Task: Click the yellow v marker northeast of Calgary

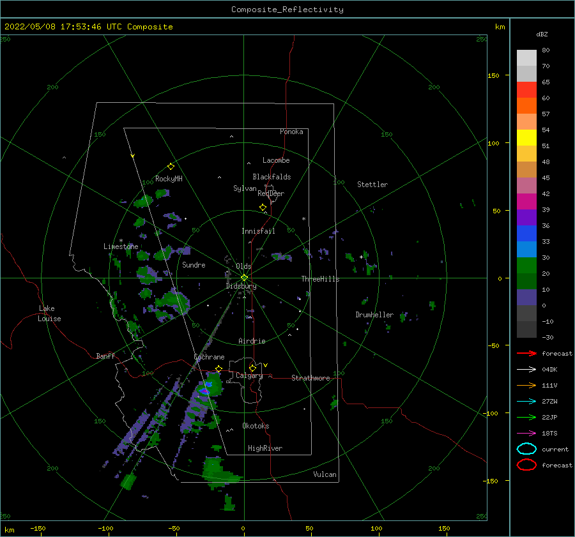Action: (266, 365)
